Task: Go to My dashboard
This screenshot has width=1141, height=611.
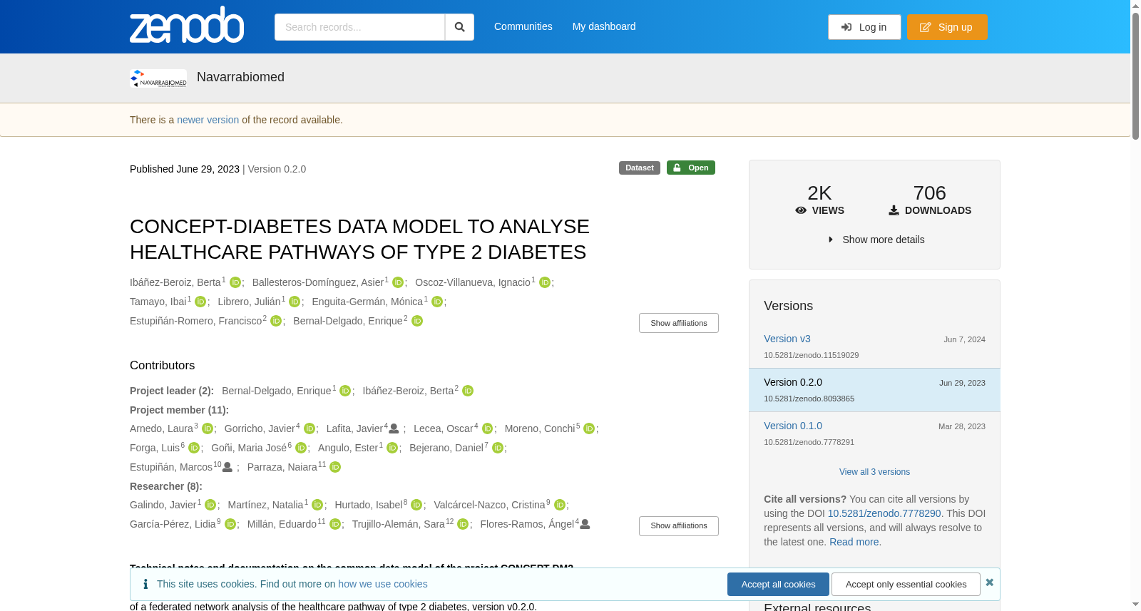Action: click(x=604, y=26)
